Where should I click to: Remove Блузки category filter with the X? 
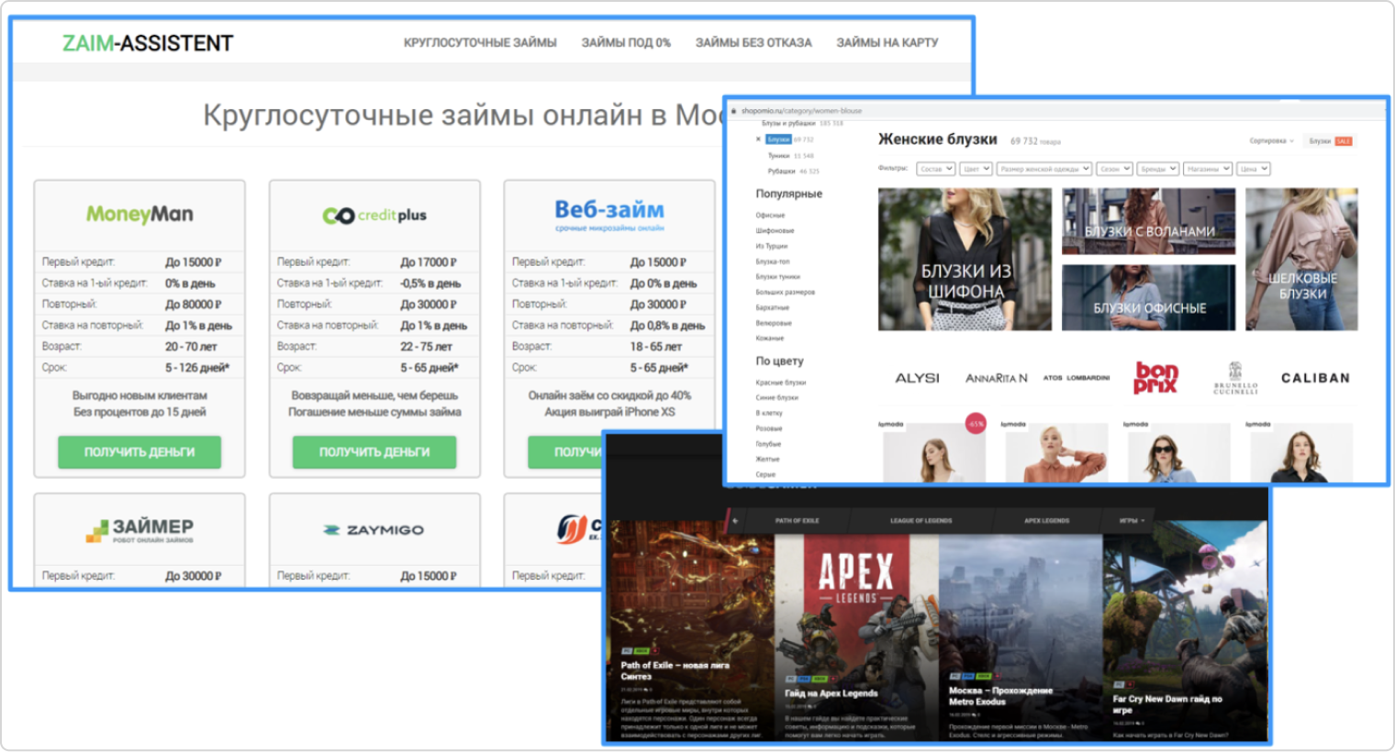coord(758,139)
